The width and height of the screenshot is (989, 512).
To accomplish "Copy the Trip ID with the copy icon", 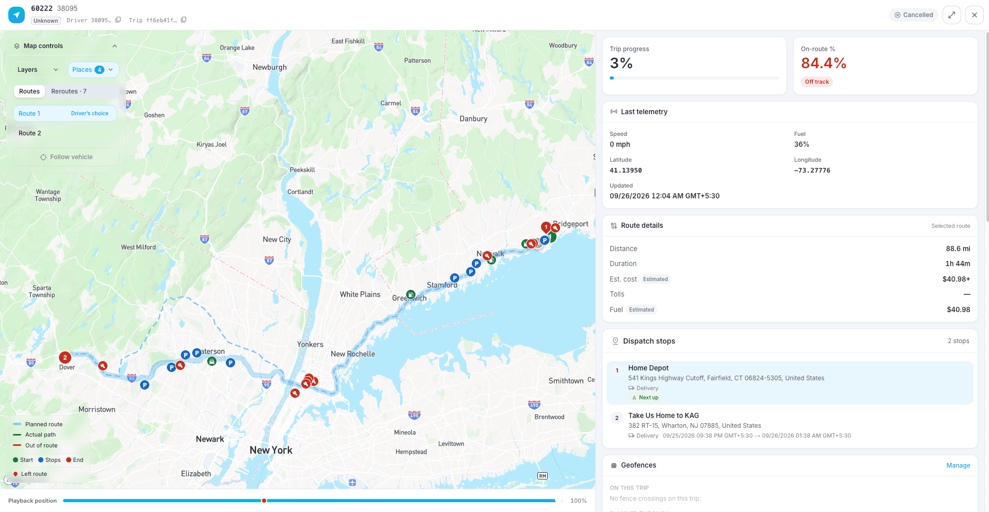I will [x=183, y=20].
